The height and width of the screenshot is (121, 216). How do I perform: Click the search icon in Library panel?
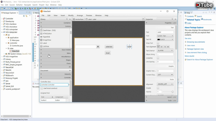pyautogui.click(x=67, y=19)
